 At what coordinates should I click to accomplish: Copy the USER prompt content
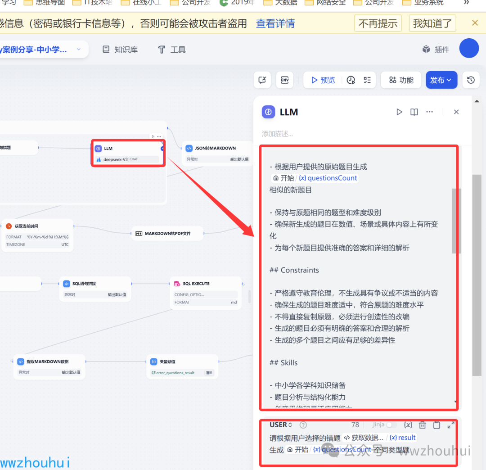(x=436, y=425)
